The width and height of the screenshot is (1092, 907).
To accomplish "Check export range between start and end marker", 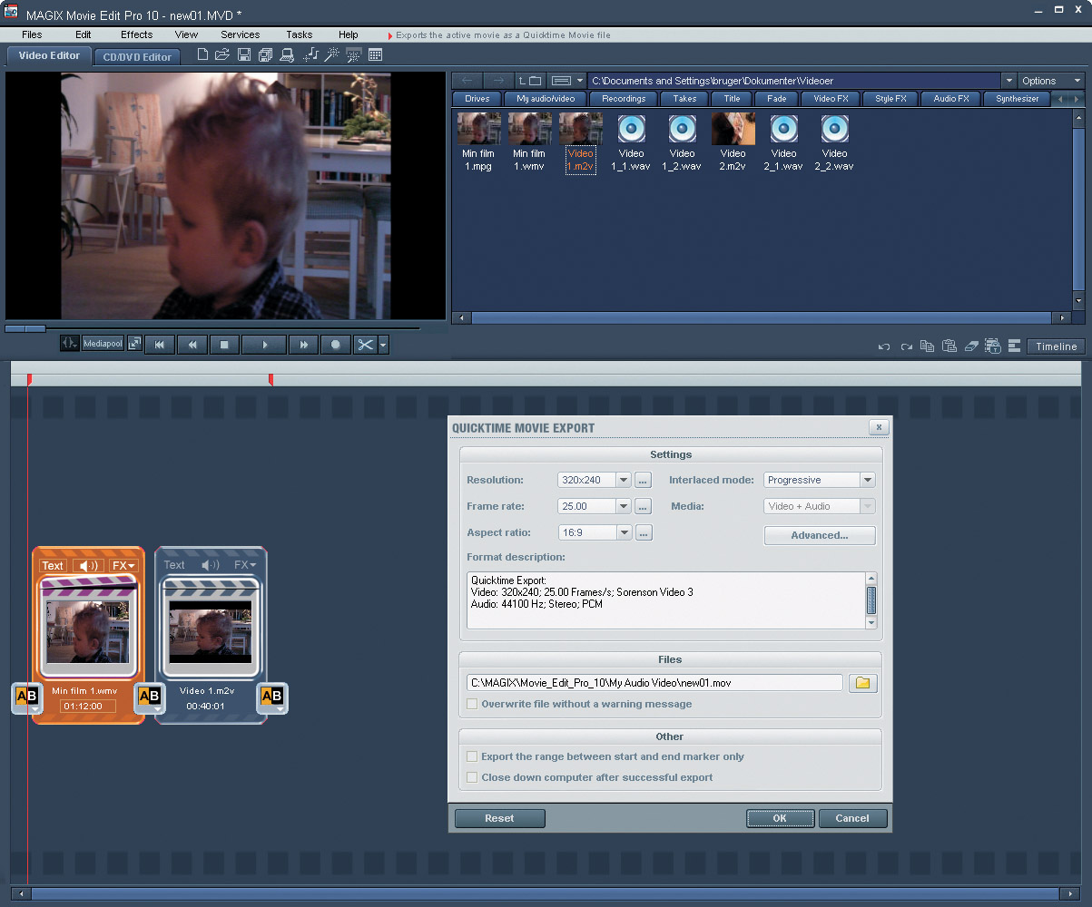I will click(x=471, y=756).
